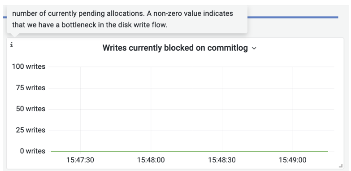This screenshot has width=351, height=171.
Task: Click the tooltip line mentioning disk write flow
Action: tap(90, 25)
